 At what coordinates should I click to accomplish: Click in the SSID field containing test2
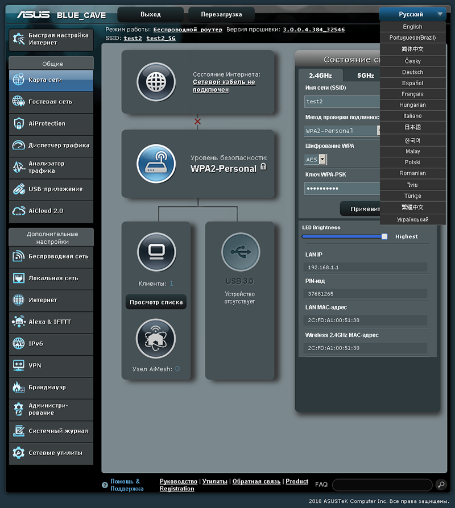click(342, 101)
